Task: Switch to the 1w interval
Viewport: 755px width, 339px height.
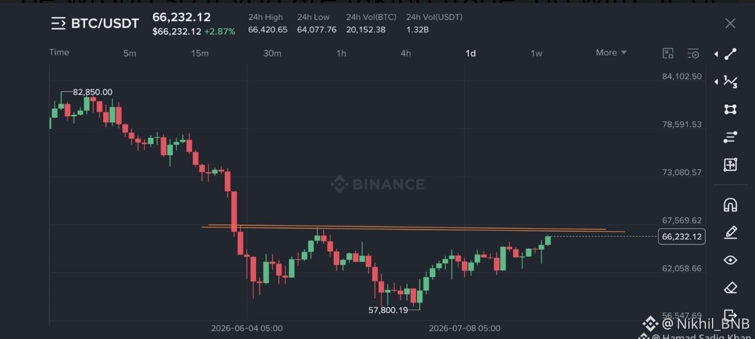Action: pyautogui.click(x=536, y=53)
